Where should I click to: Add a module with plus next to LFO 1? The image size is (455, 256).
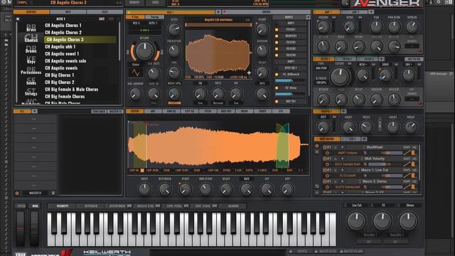[364, 139]
